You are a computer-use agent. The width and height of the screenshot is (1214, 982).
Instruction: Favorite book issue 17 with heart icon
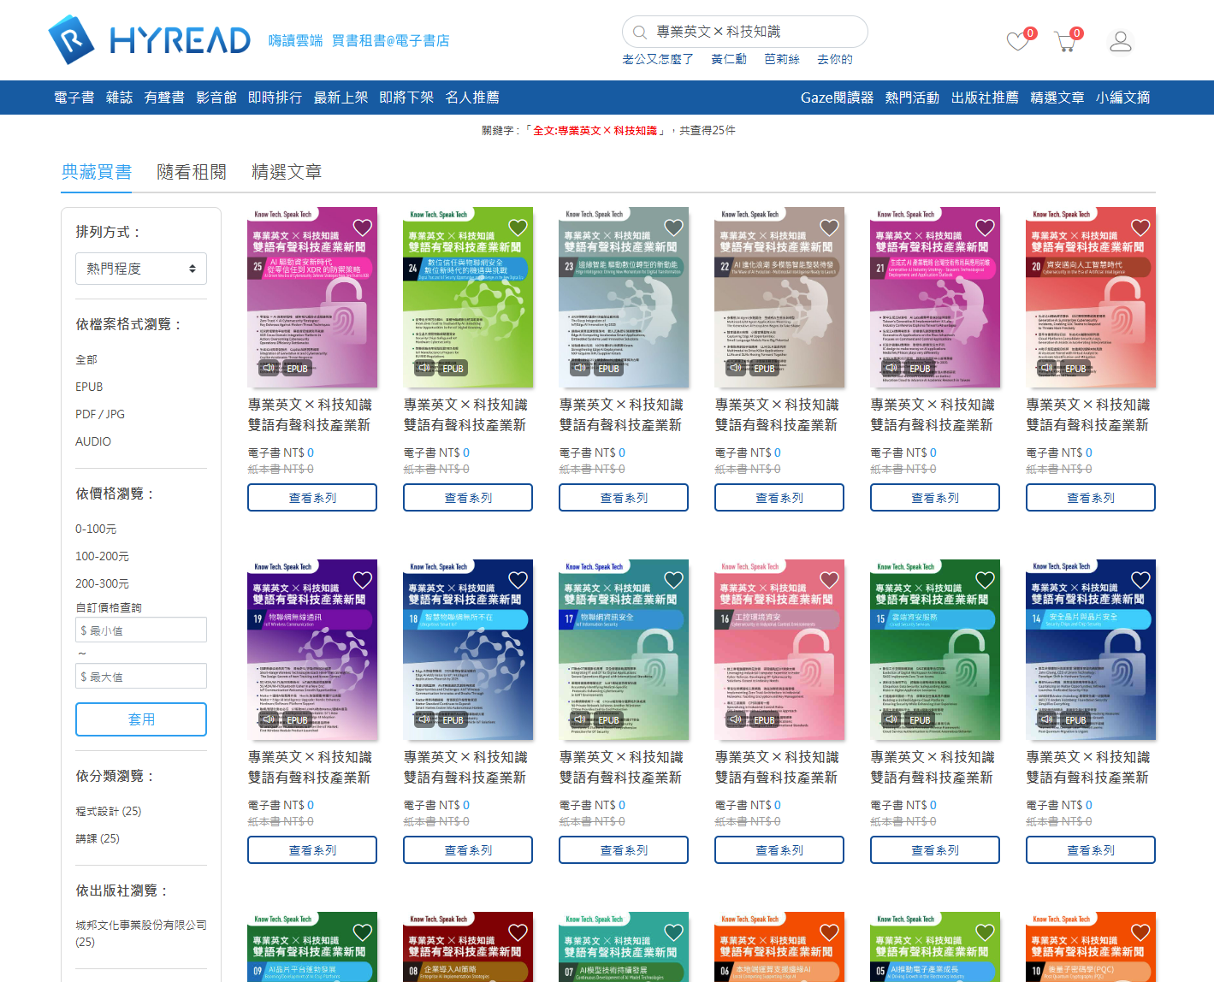pyautogui.click(x=674, y=580)
